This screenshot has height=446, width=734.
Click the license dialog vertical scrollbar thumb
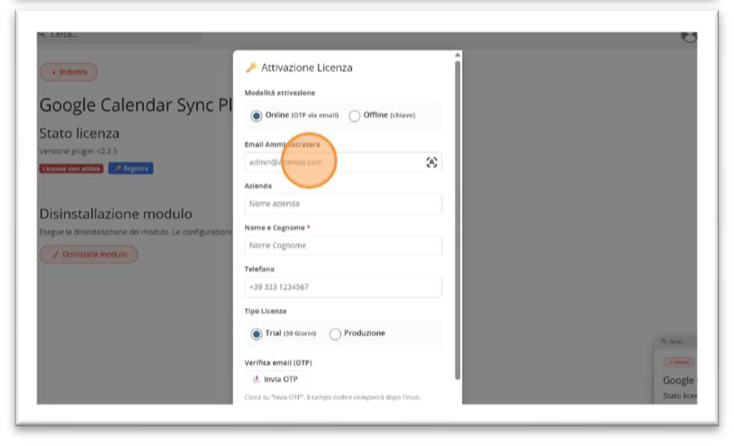click(457, 220)
